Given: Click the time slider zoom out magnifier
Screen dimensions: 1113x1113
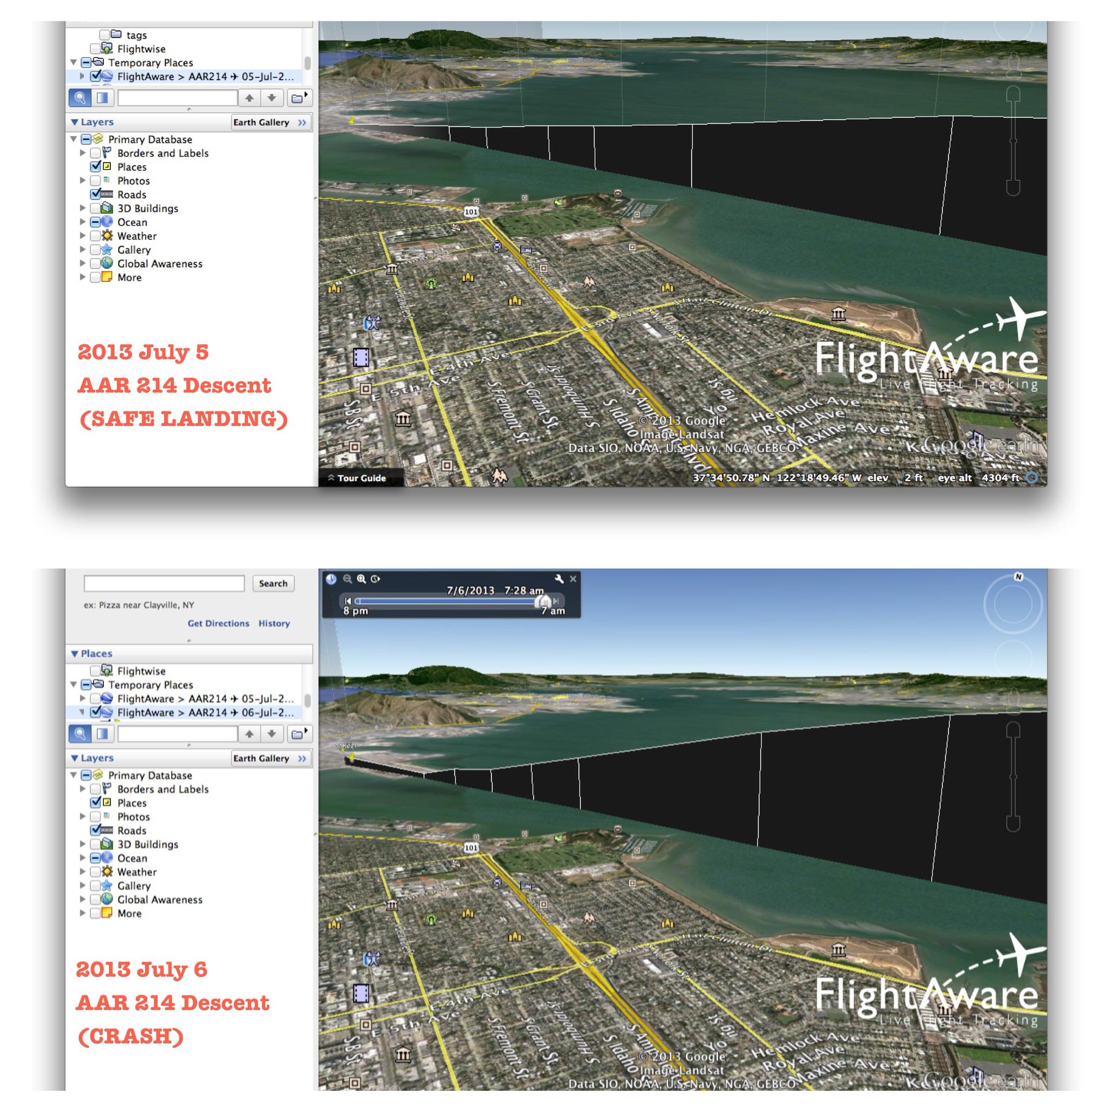Looking at the screenshot, I should click(x=347, y=579).
